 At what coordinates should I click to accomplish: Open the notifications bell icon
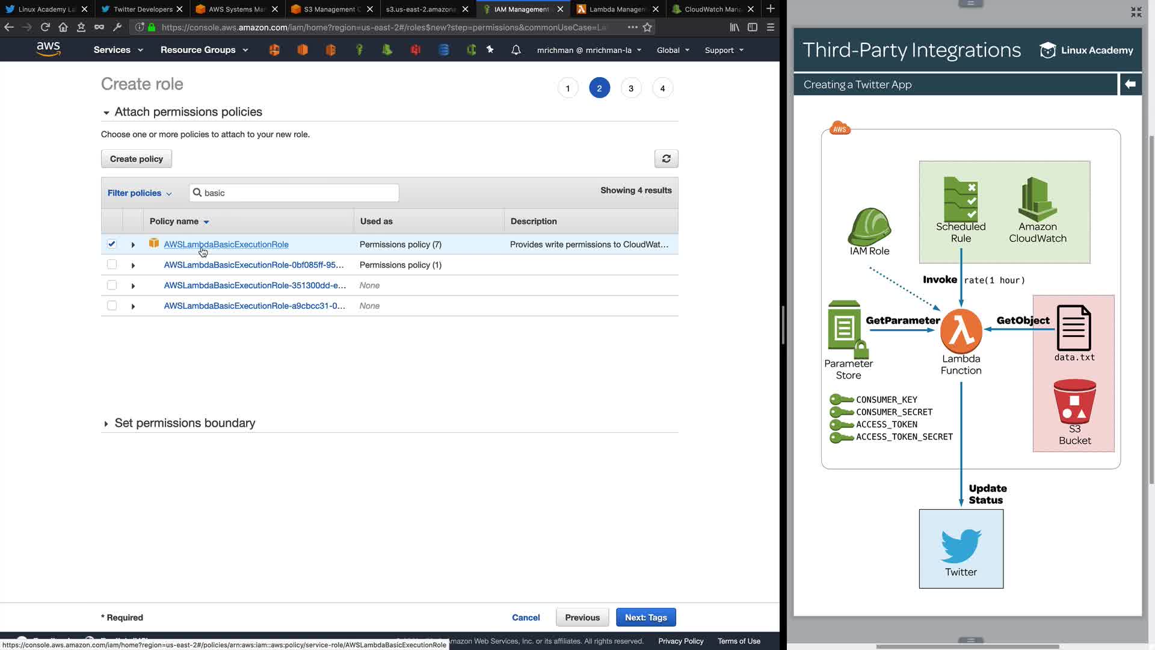pos(516,50)
